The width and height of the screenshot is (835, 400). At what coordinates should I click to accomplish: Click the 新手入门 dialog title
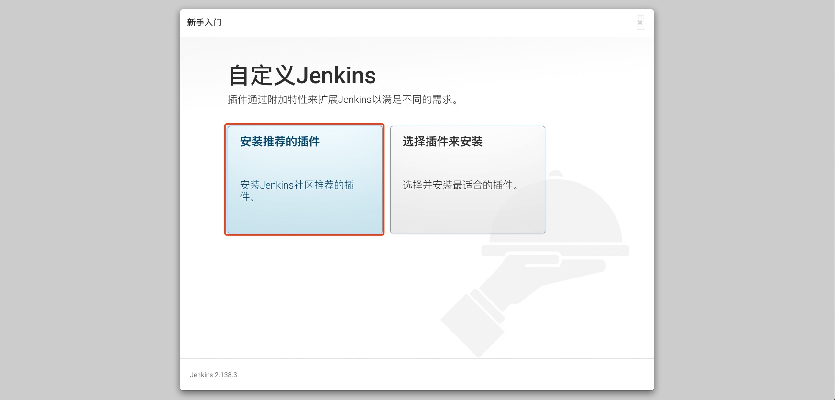coord(204,22)
